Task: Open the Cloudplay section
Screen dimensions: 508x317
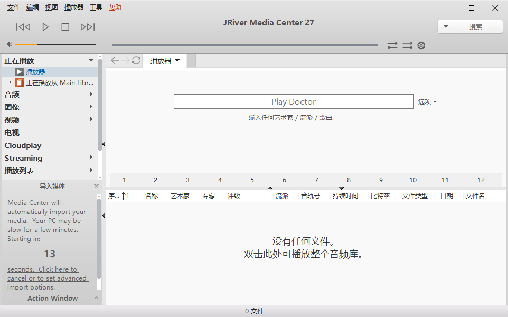Action: coord(23,145)
